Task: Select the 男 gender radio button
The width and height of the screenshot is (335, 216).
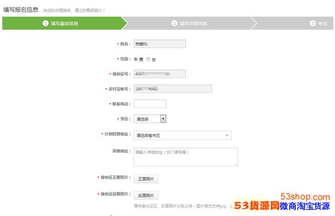Action: 136,59
